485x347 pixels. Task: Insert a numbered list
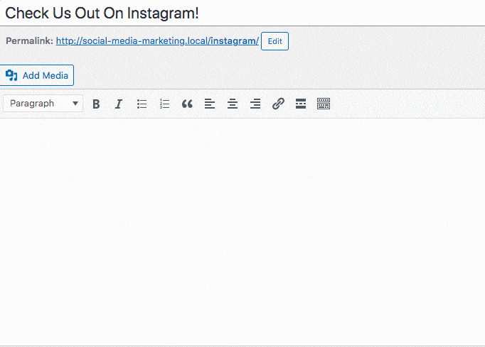[164, 104]
